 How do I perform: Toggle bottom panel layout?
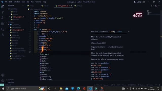[138, 2]
